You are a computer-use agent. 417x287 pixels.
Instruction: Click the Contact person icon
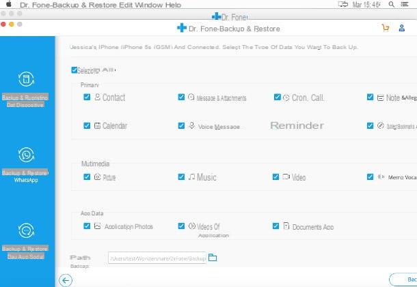pos(97,97)
